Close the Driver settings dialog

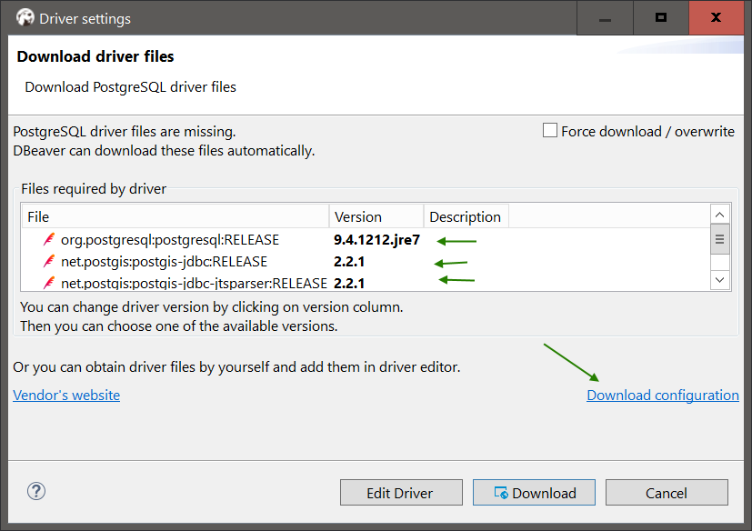716,18
